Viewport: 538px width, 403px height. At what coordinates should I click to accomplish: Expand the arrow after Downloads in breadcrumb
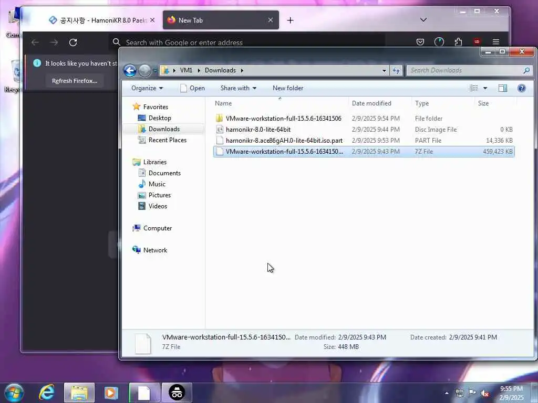(242, 70)
